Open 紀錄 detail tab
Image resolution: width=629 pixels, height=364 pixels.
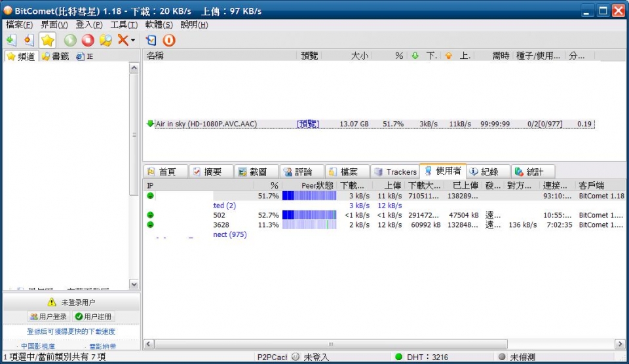pyautogui.click(x=489, y=172)
